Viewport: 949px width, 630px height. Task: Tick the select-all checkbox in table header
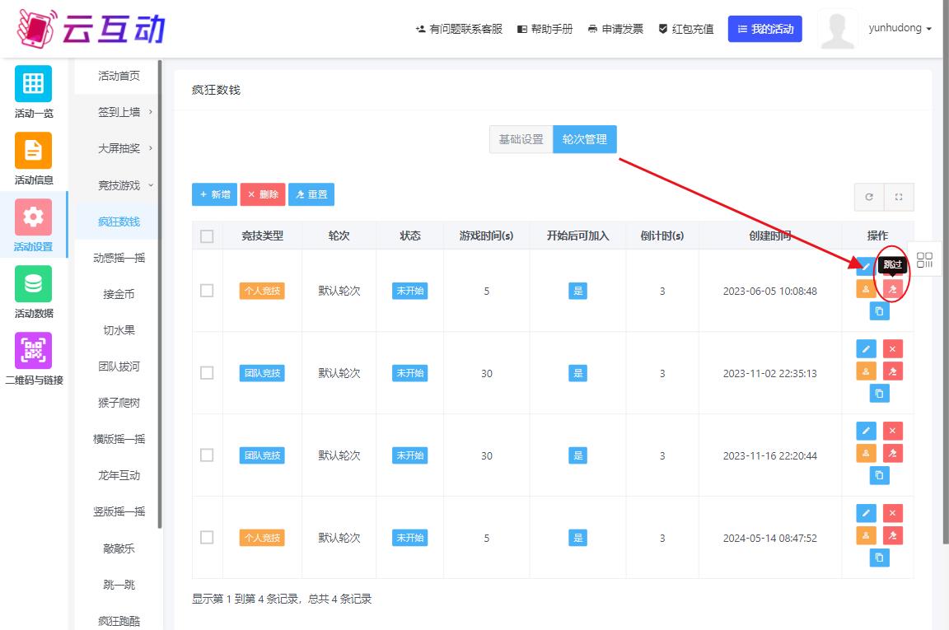point(207,236)
